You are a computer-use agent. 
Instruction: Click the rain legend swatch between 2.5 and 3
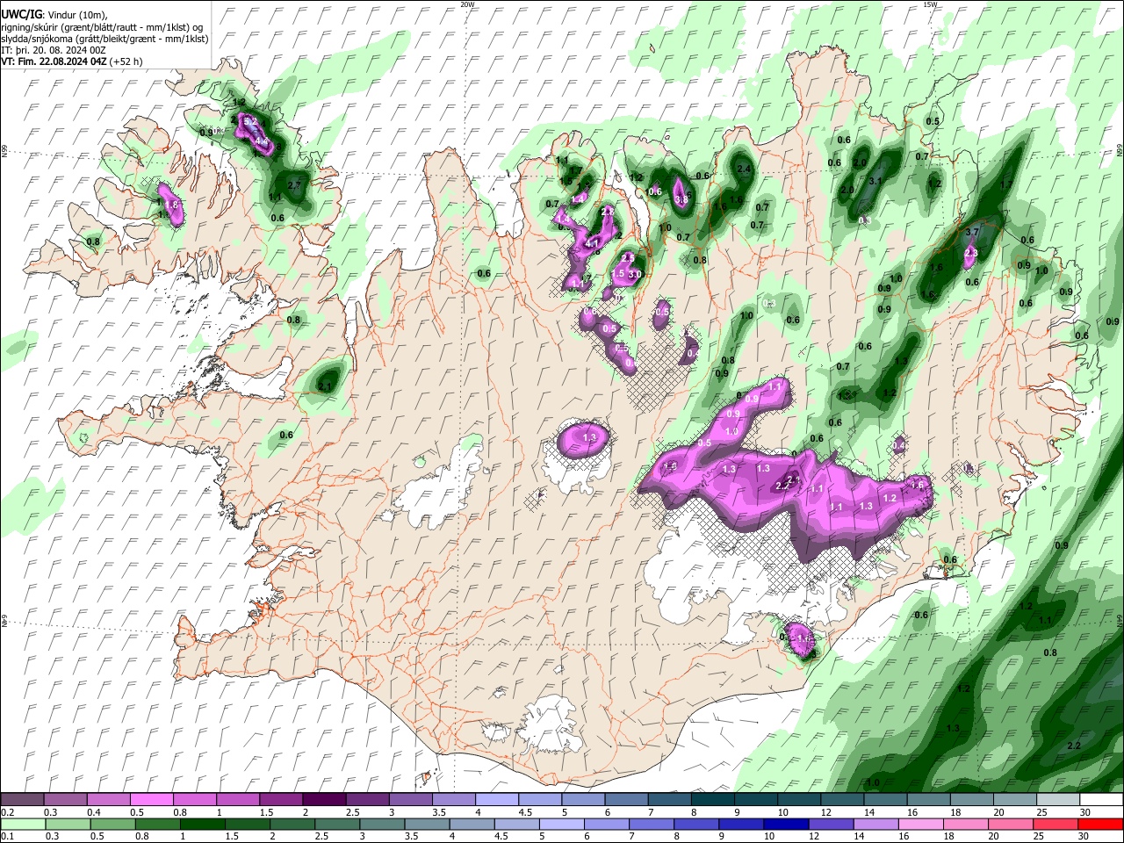pyautogui.click(x=337, y=824)
